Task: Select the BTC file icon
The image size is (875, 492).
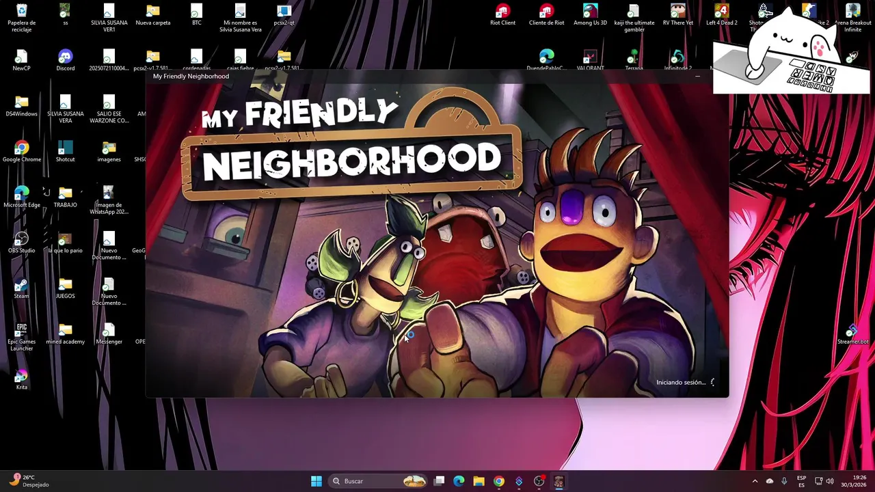Action: [x=196, y=15]
